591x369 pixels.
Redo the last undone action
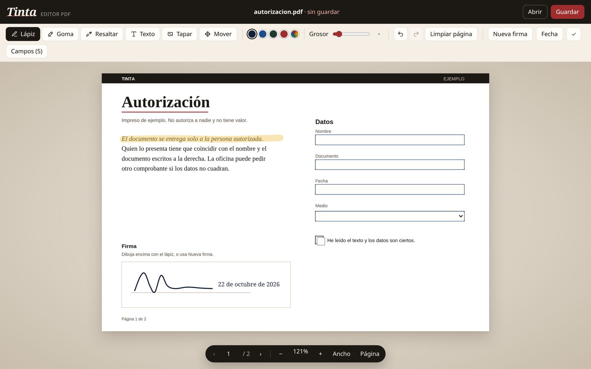416,34
